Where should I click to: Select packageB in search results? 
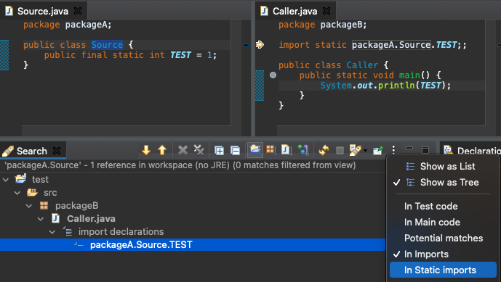[x=76, y=206]
